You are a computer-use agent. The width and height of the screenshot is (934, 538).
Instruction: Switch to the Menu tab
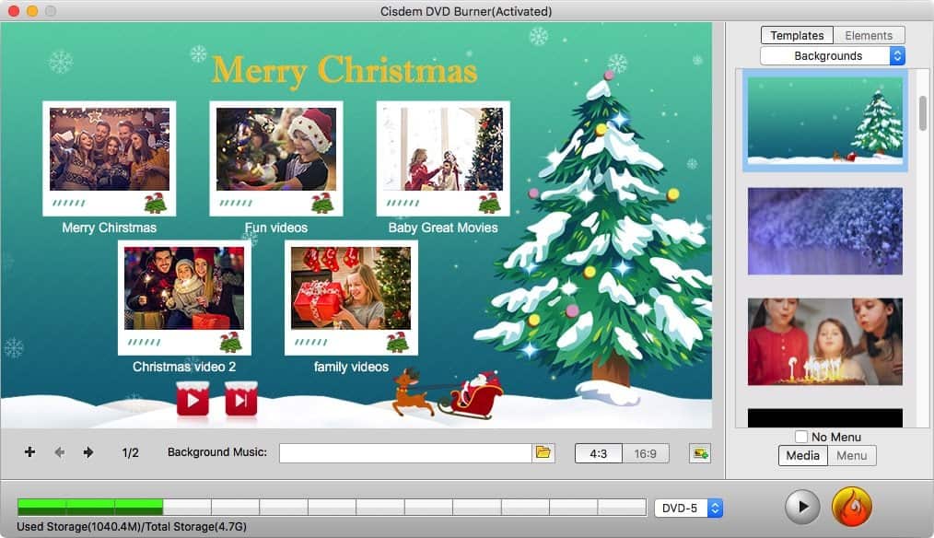point(851,455)
